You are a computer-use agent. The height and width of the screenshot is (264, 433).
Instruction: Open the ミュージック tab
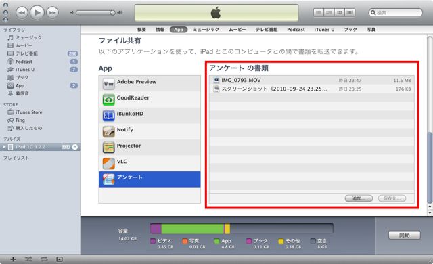point(206,30)
